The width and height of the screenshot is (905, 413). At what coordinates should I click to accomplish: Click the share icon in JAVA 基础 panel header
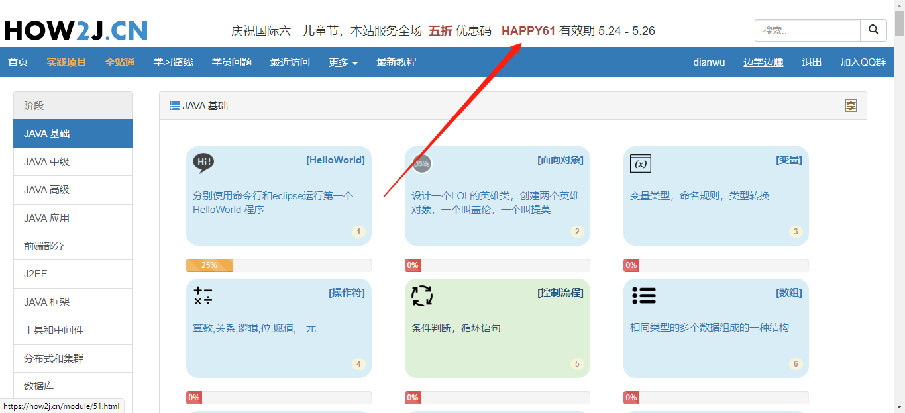pyautogui.click(x=851, y=106)
